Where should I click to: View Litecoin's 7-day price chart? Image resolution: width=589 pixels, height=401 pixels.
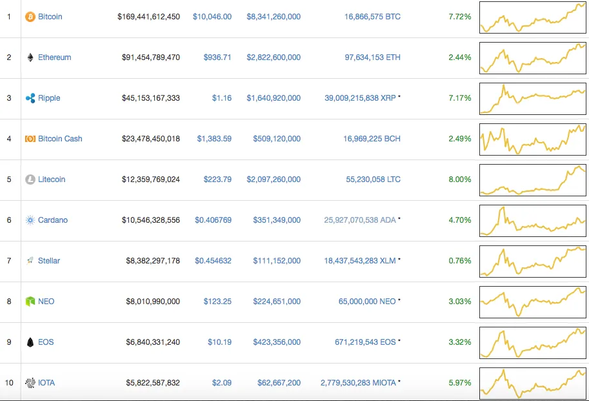(x=533, y=180)
